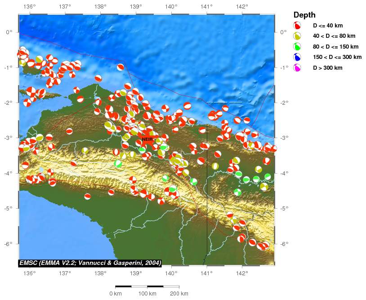
Task: Select the NEIR labeled event marker
Action: coord(147,139)
